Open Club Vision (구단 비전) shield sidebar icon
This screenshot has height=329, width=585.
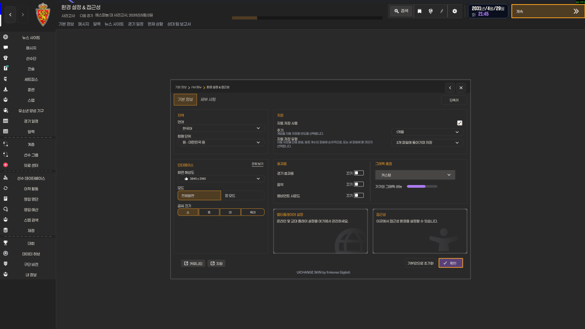(x=5, y=264)
